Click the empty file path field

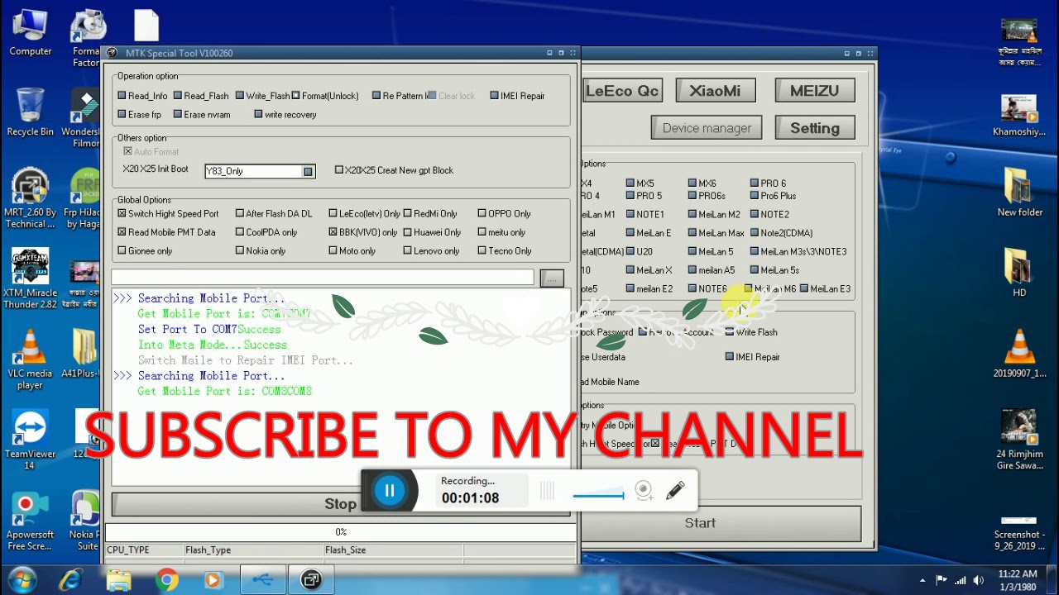[323, 277]
